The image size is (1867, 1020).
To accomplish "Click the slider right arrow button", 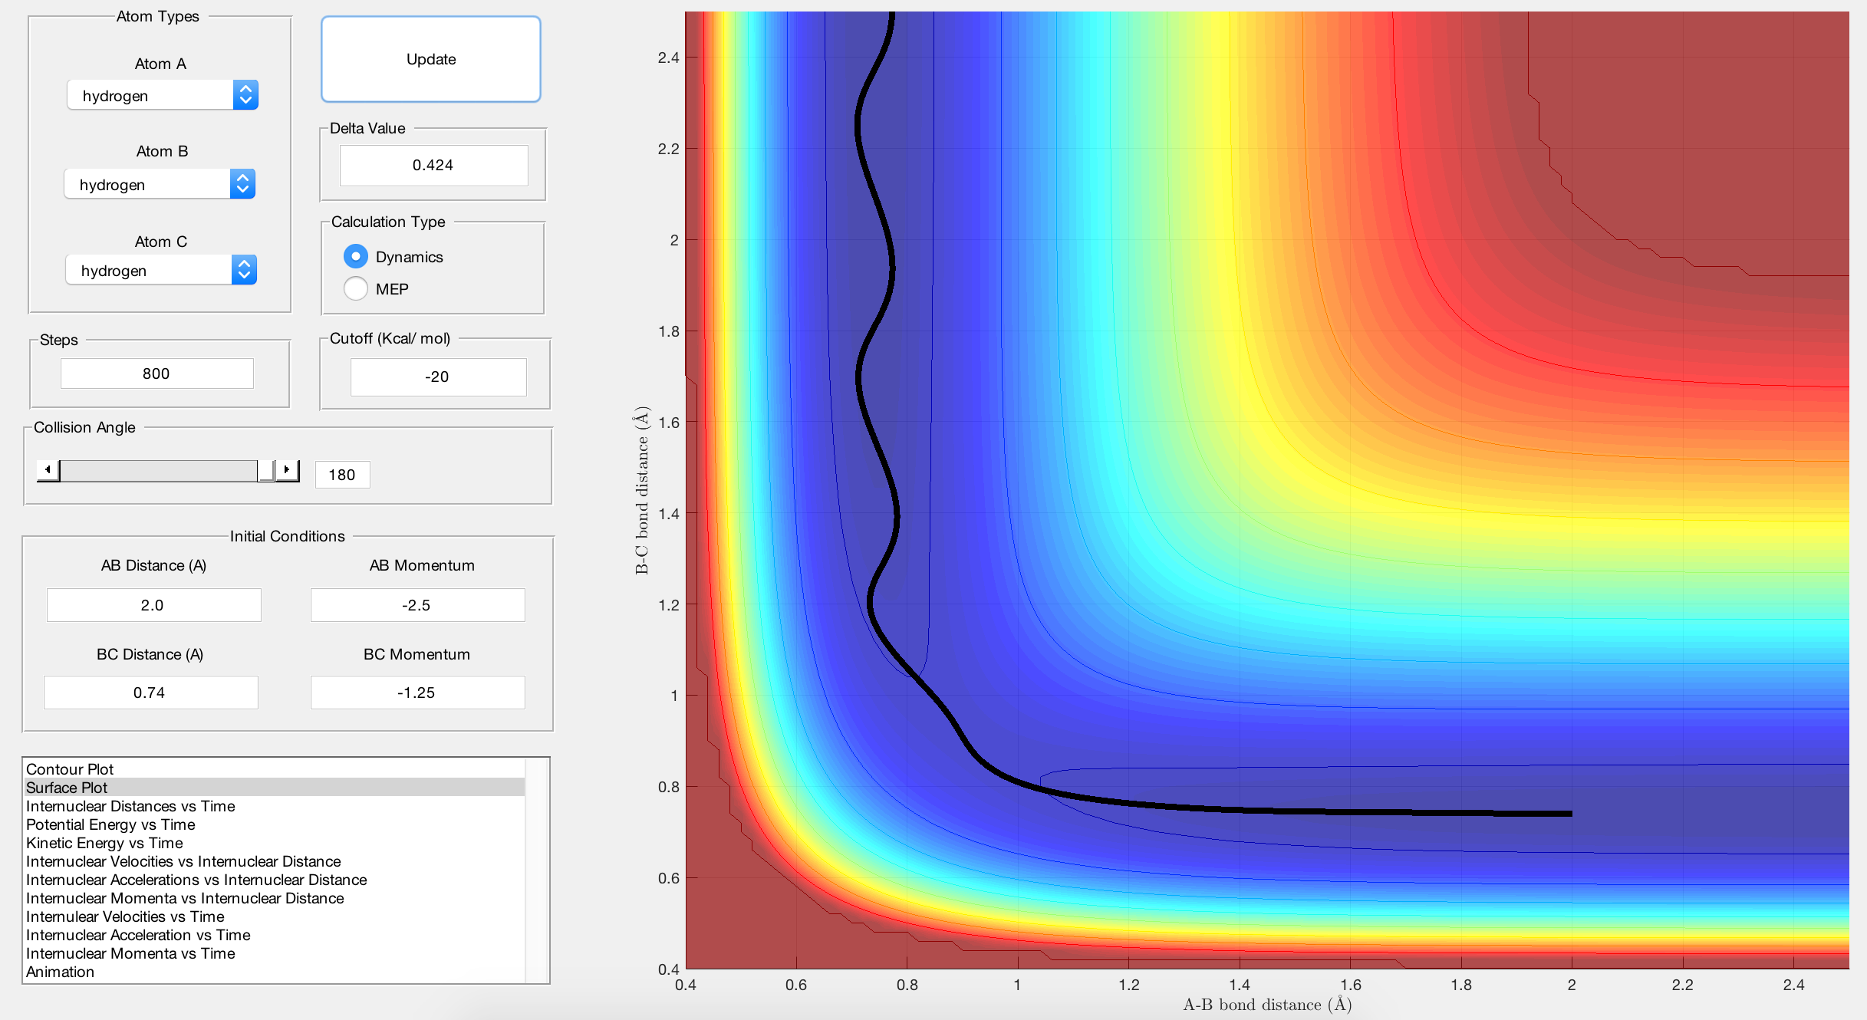I will tap(287, 469).
